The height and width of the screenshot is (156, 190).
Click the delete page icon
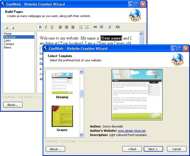click(12, 27)
